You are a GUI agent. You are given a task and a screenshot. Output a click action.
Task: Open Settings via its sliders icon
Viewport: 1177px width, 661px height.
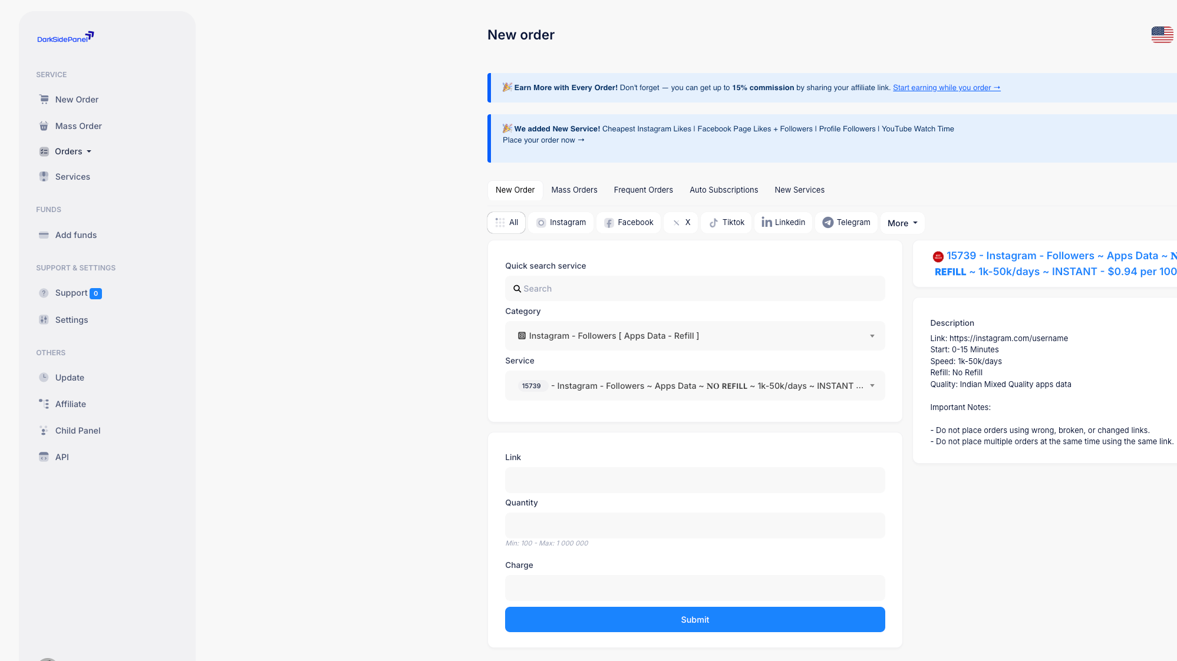(x=44, y=320)
